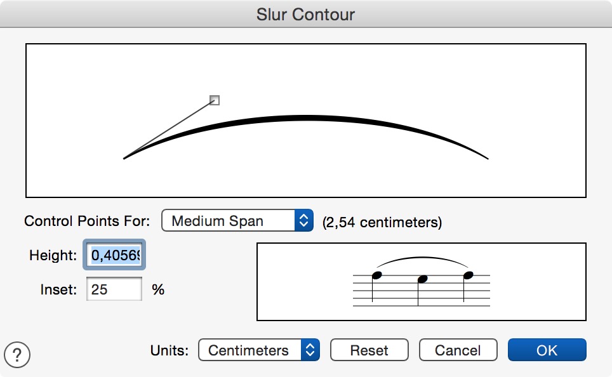Click the last note in preview
The height and width of the screenshot is (377, 612).
point(468,275)
